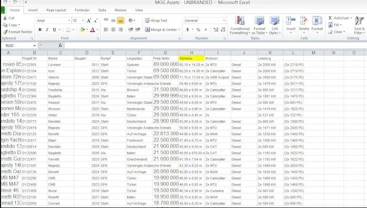Viewport: 367px width, 208px height.
Task: Open the Font dialog launcher
Action: click(98, 38)
